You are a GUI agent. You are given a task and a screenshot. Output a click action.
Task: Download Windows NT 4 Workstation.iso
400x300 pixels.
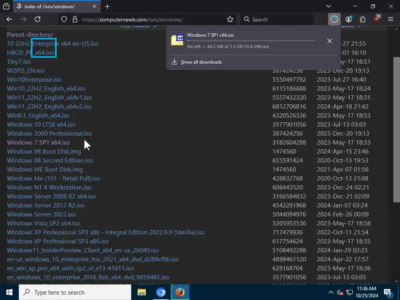coord(49,187)
